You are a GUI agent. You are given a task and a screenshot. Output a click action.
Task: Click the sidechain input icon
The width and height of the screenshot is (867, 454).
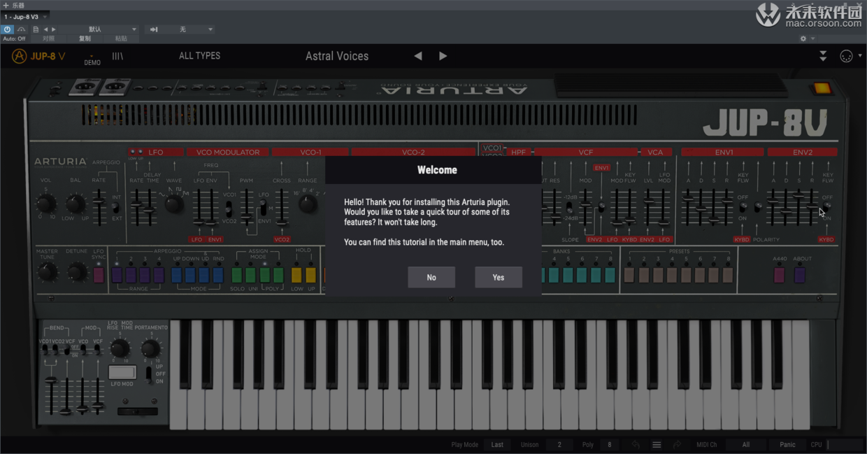pyautogui.click(x=154, y=29)
